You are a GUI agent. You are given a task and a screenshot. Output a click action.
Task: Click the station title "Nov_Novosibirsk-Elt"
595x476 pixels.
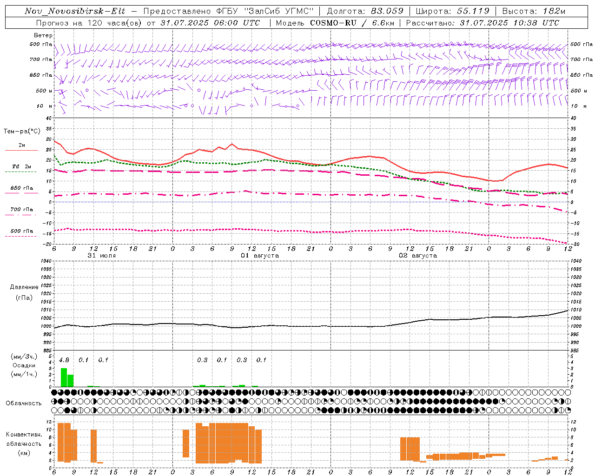coord(75,11)
